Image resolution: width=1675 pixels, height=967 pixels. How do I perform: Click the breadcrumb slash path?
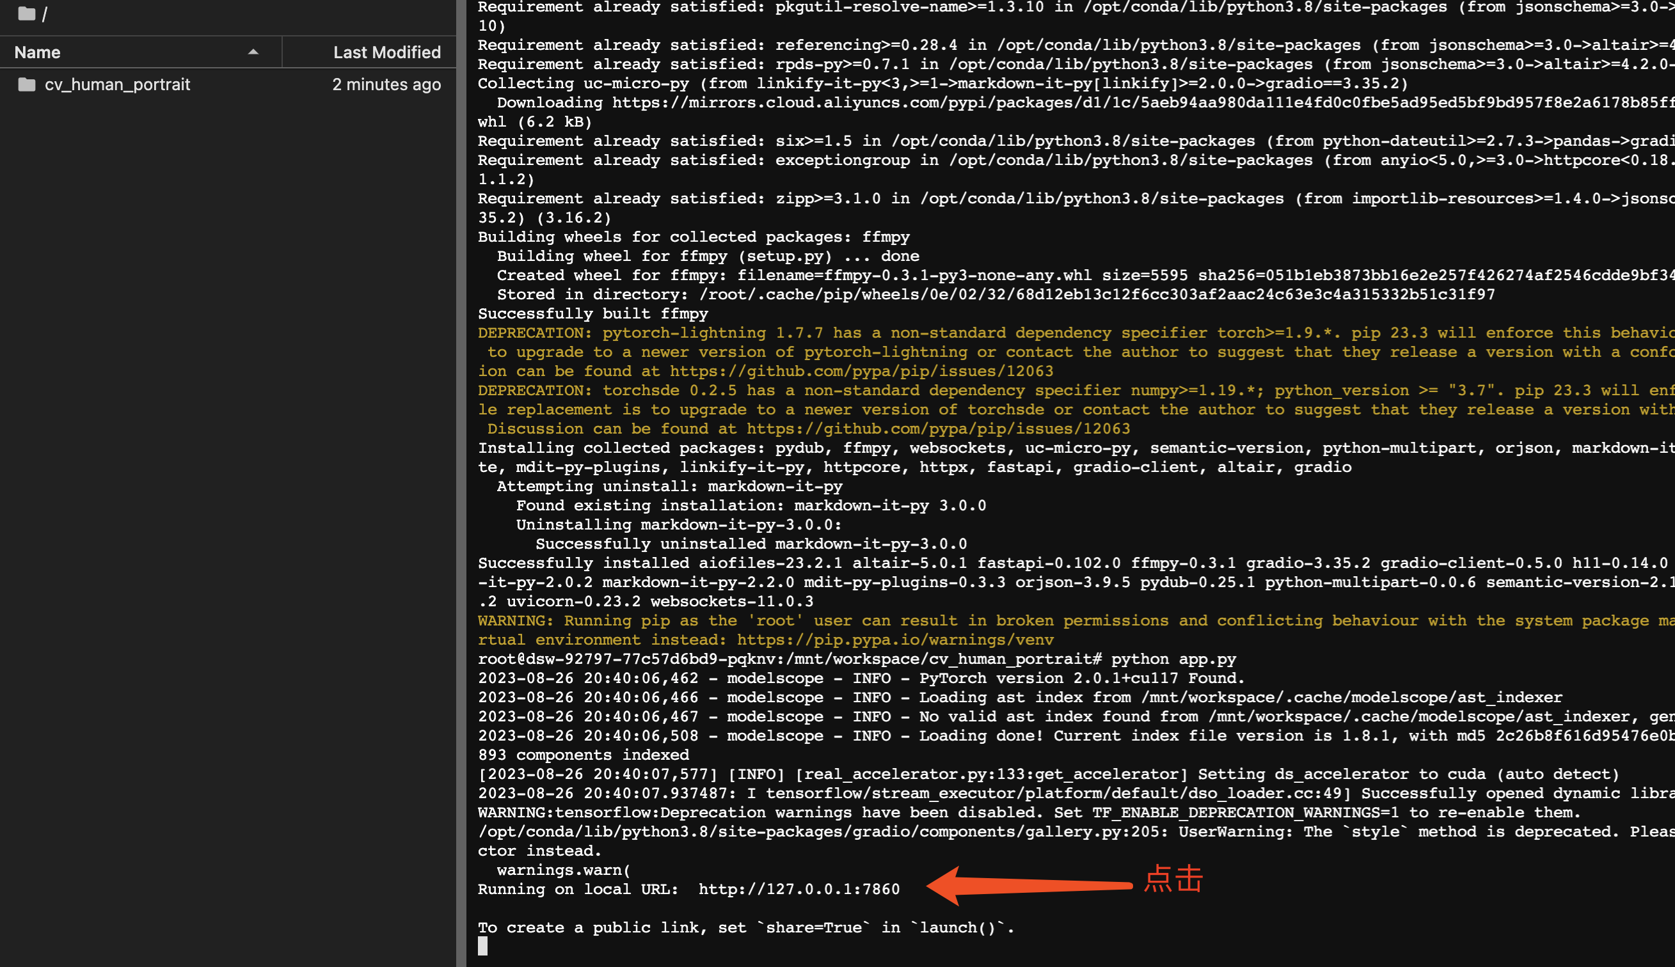(x=45, y=14)
